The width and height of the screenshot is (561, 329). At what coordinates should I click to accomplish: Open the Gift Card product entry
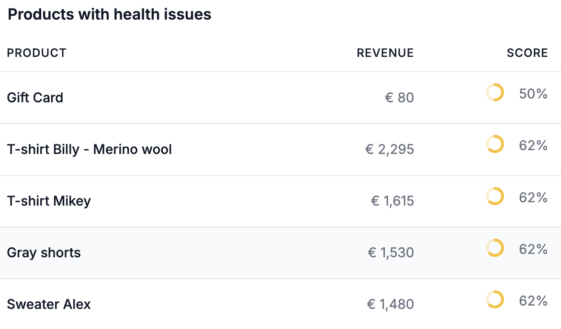point(35,98)
